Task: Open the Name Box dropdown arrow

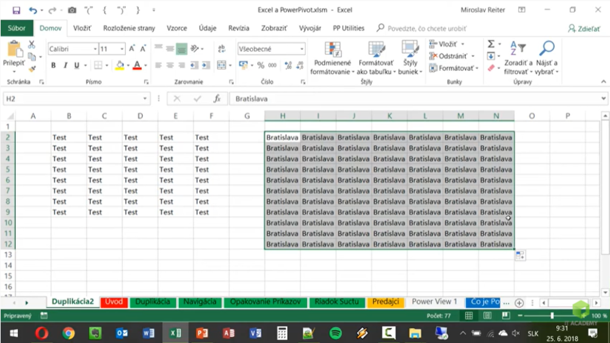Action: coord(145,98)
